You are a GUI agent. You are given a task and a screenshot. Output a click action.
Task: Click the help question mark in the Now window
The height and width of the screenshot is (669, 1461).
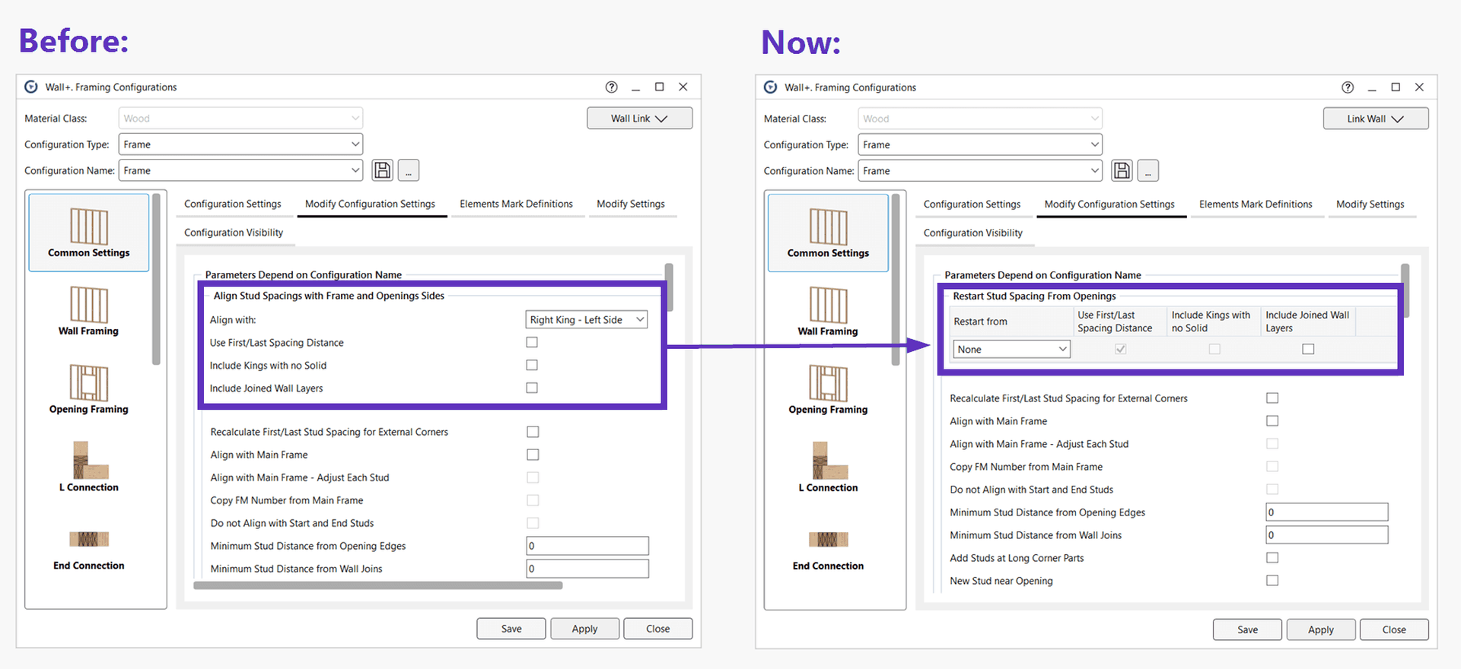pyautogui.click(x=1348, y=87)
